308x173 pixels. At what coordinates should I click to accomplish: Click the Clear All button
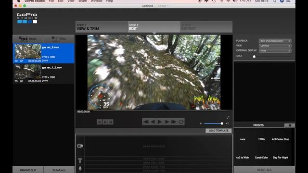tap(59, 170)
